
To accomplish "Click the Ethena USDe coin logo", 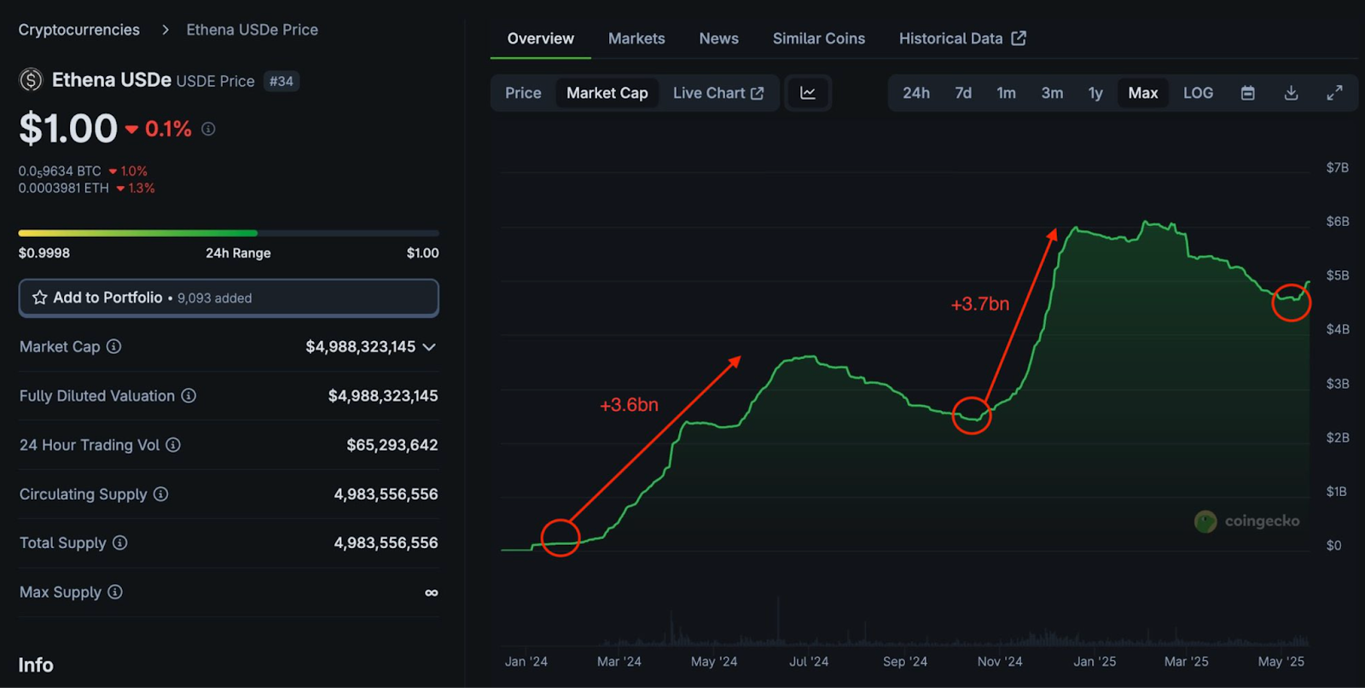I will [x=31, y=80].
